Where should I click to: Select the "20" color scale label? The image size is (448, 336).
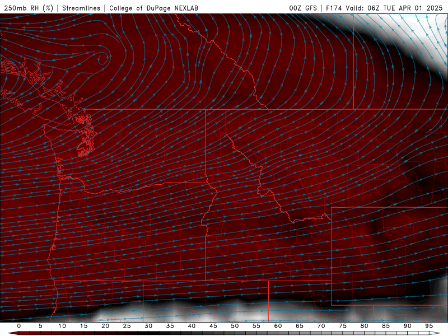[x=105, y=326]
